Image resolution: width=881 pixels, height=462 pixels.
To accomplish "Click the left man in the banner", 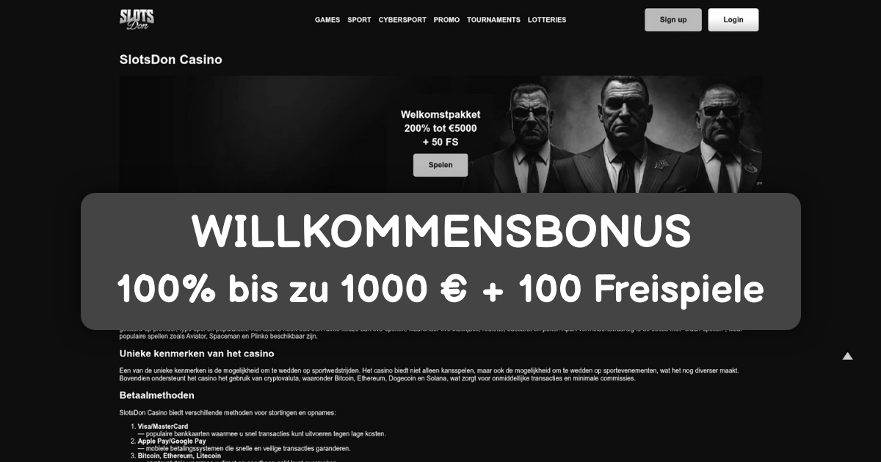I will click(532, 141).
